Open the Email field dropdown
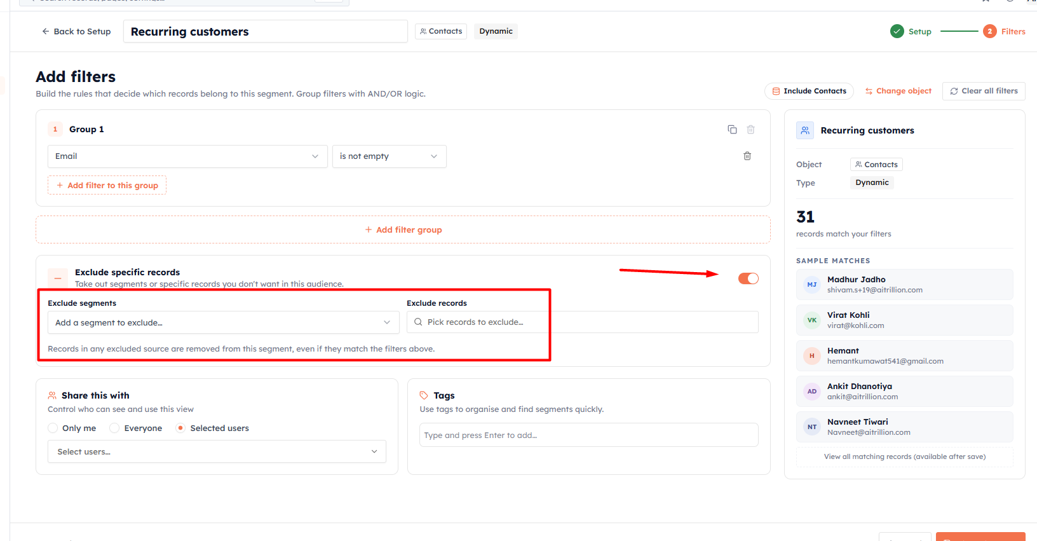The image size is (1037, 541). pyautogui.click(x=187, y=156)
